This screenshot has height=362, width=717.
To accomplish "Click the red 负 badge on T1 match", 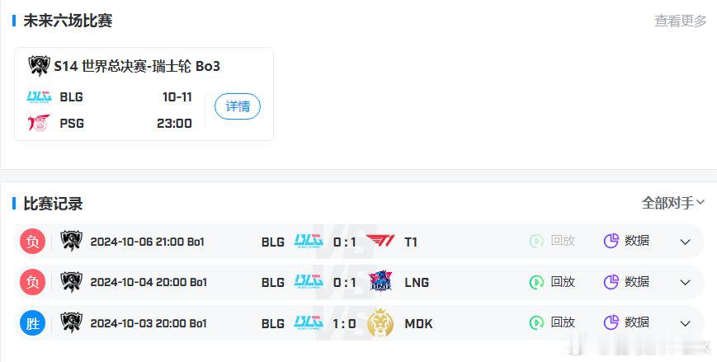I will pos(32,242).
